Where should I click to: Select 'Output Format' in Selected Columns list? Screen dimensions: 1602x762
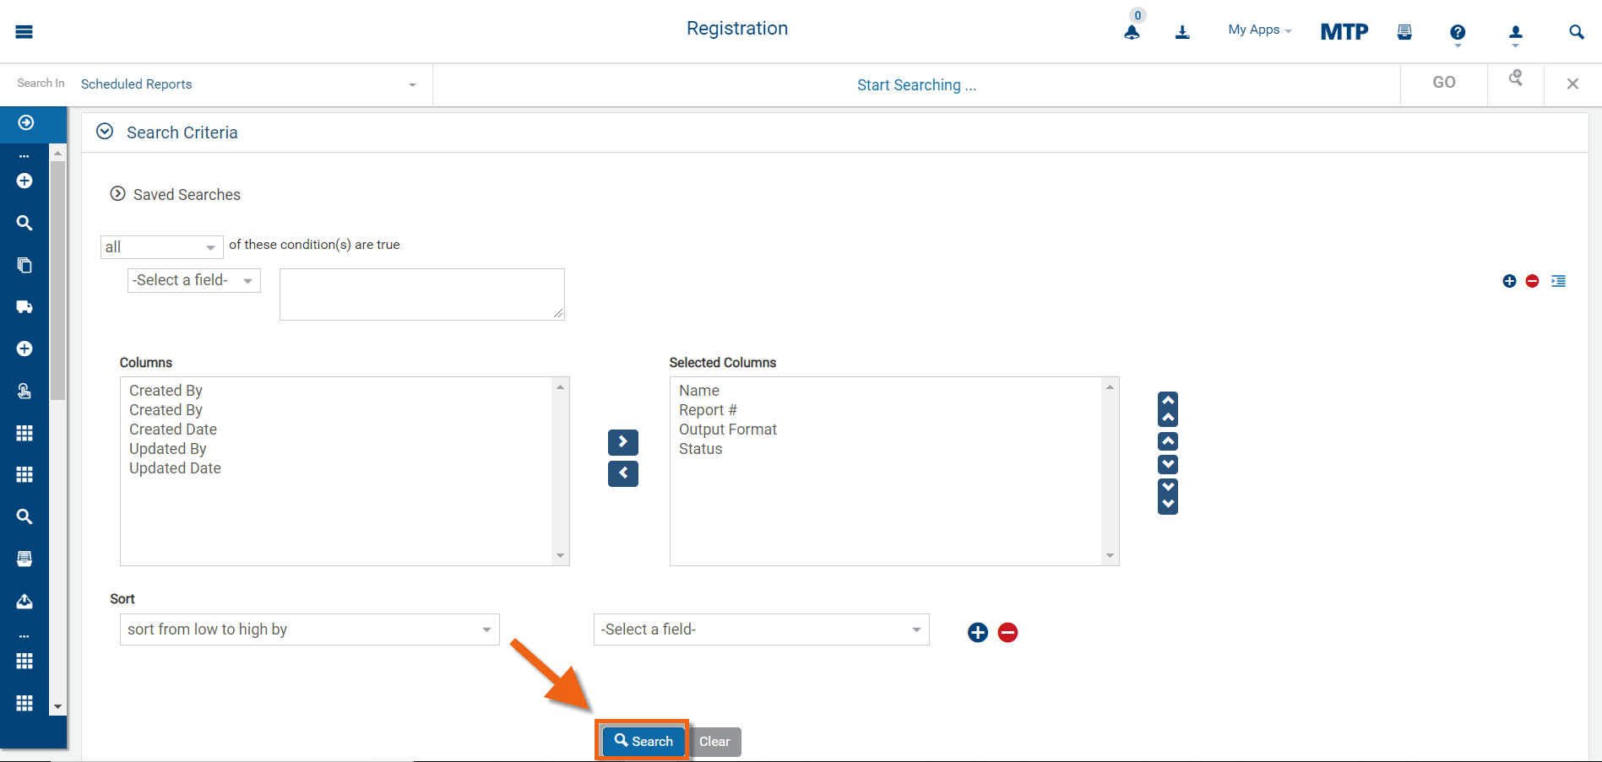[x=727, y=430]
